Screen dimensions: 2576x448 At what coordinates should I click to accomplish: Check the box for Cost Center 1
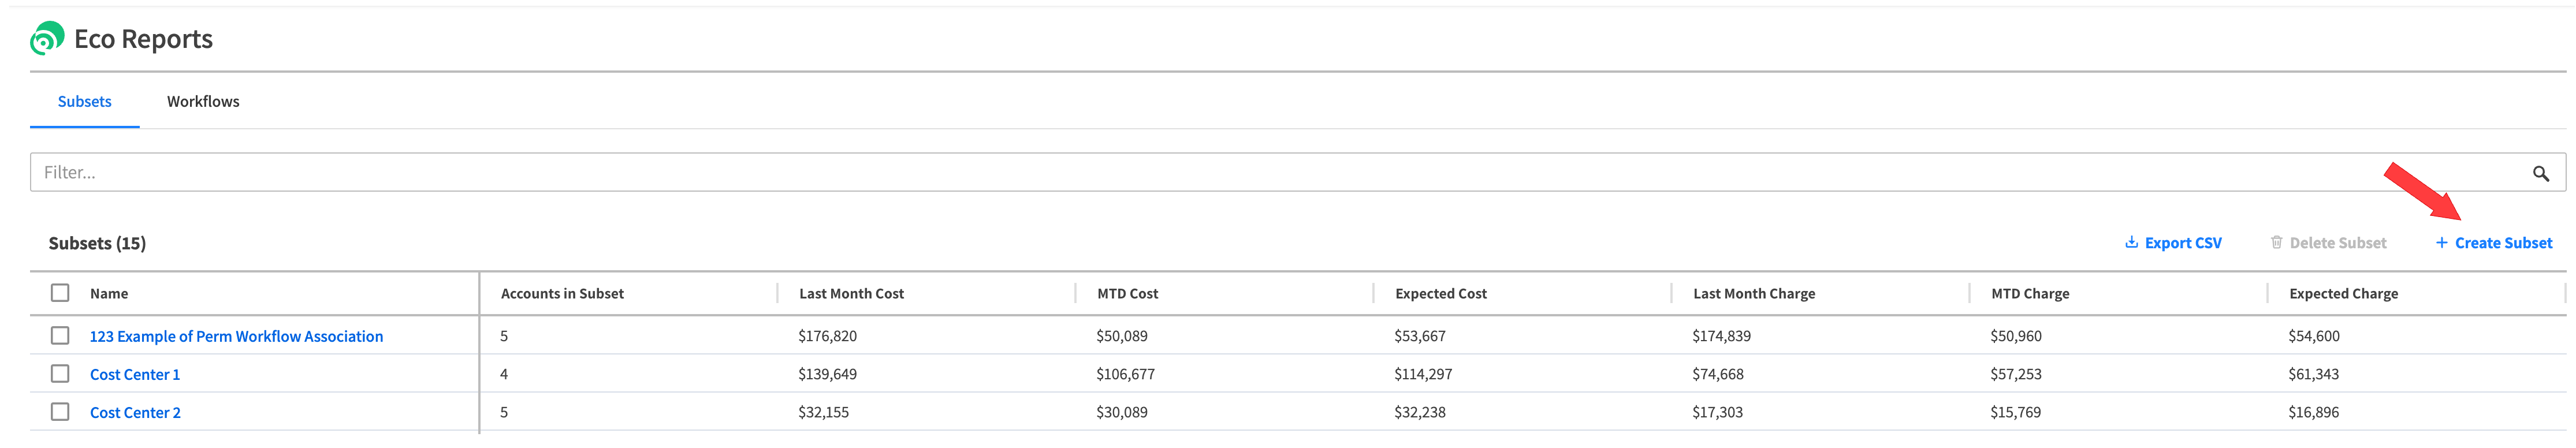(x=60, y=374)
